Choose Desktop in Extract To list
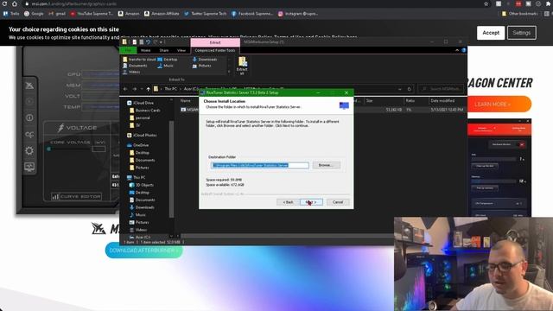The width and height of the screenshot is (553, 311). 168,60
